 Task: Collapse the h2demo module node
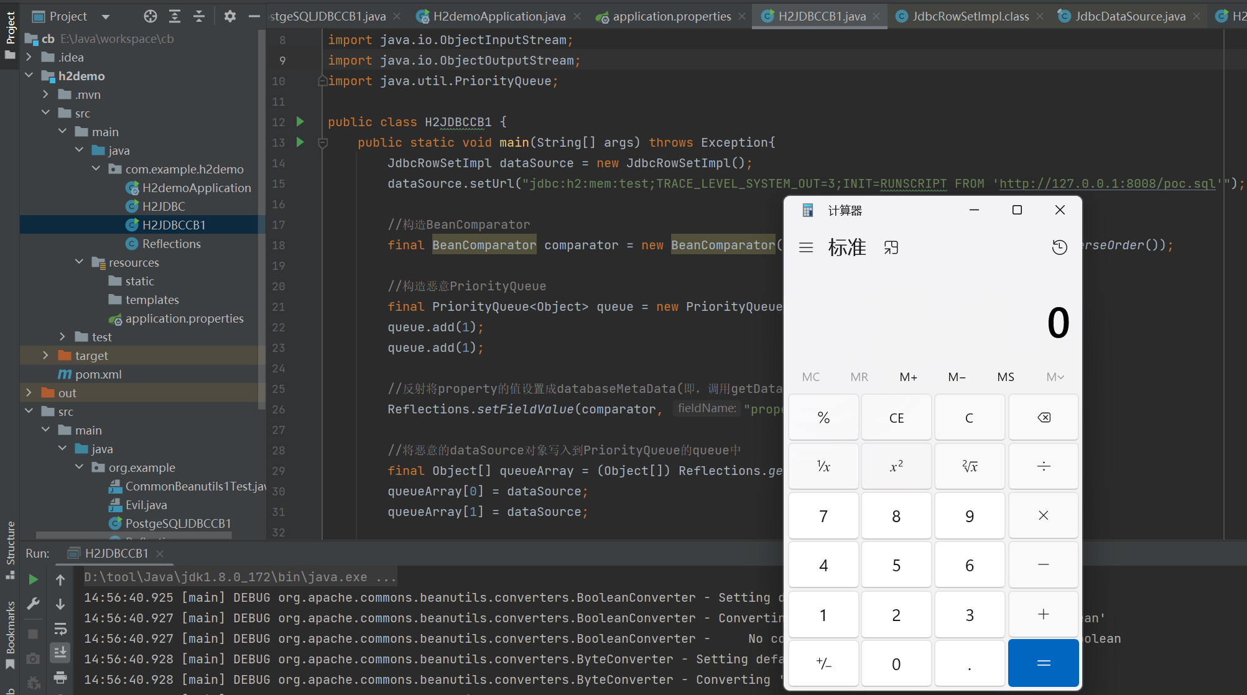(29, 76)
